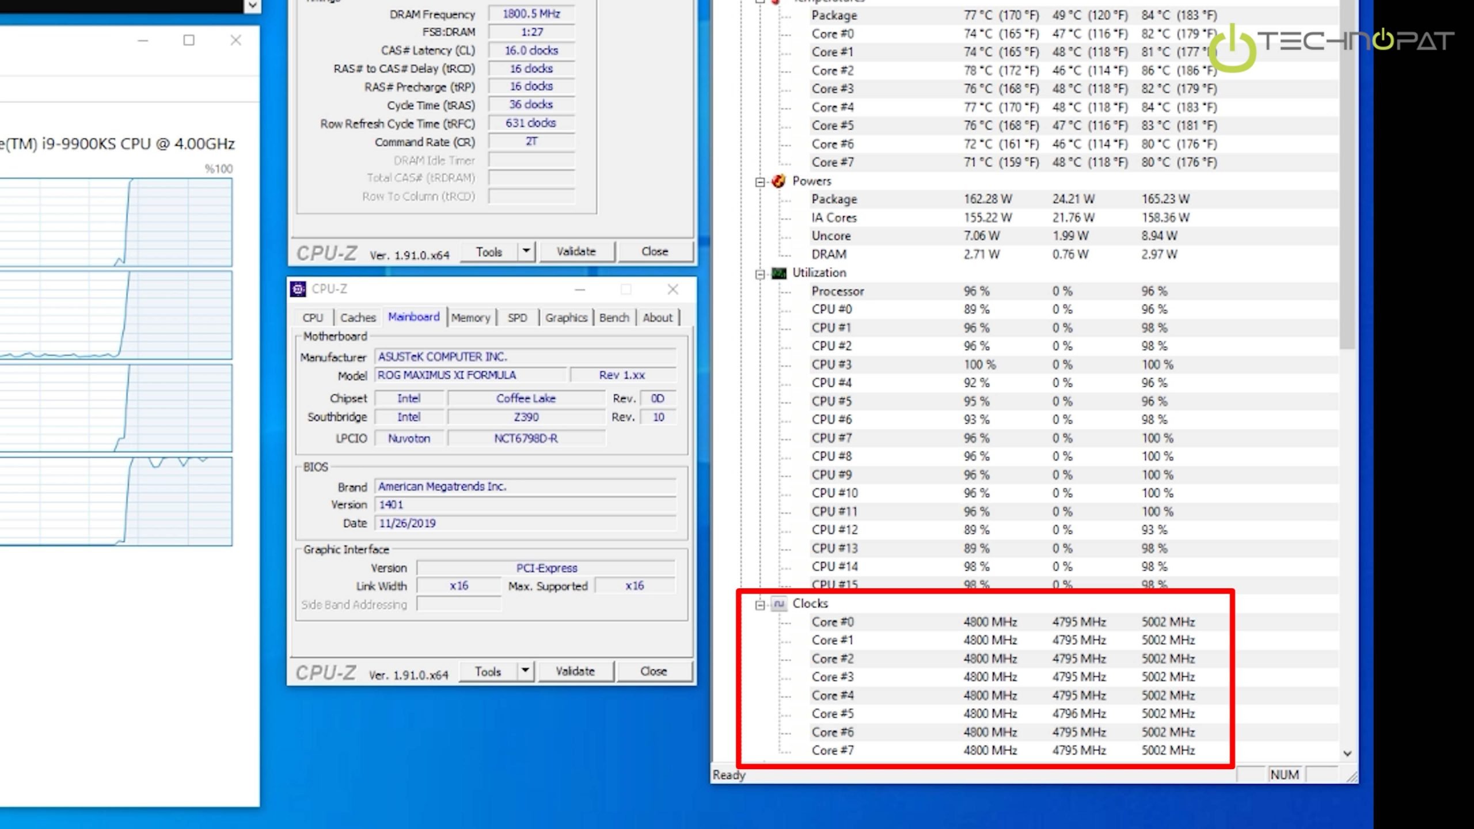Collapse the Powers tree section

[x=759, y=182]
